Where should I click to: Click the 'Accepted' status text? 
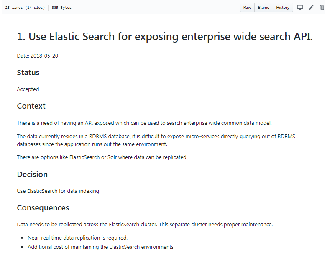pos(28,89)
